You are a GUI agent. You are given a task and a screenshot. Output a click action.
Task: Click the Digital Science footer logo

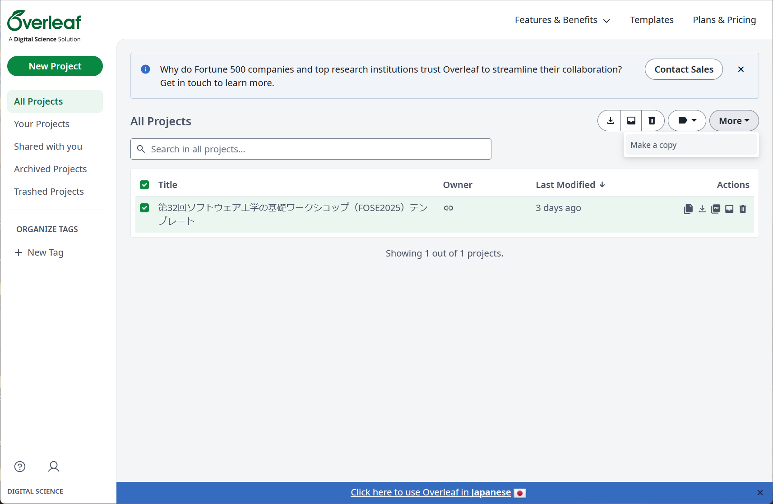tap(35, 491)
